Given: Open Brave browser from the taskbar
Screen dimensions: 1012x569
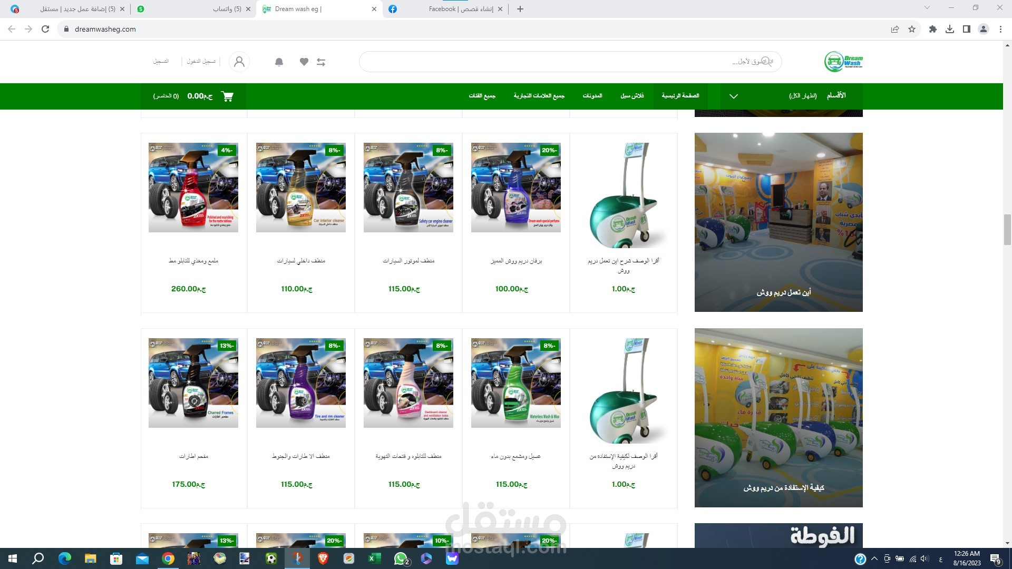Looking at the screenshot, I should point(323,558).
